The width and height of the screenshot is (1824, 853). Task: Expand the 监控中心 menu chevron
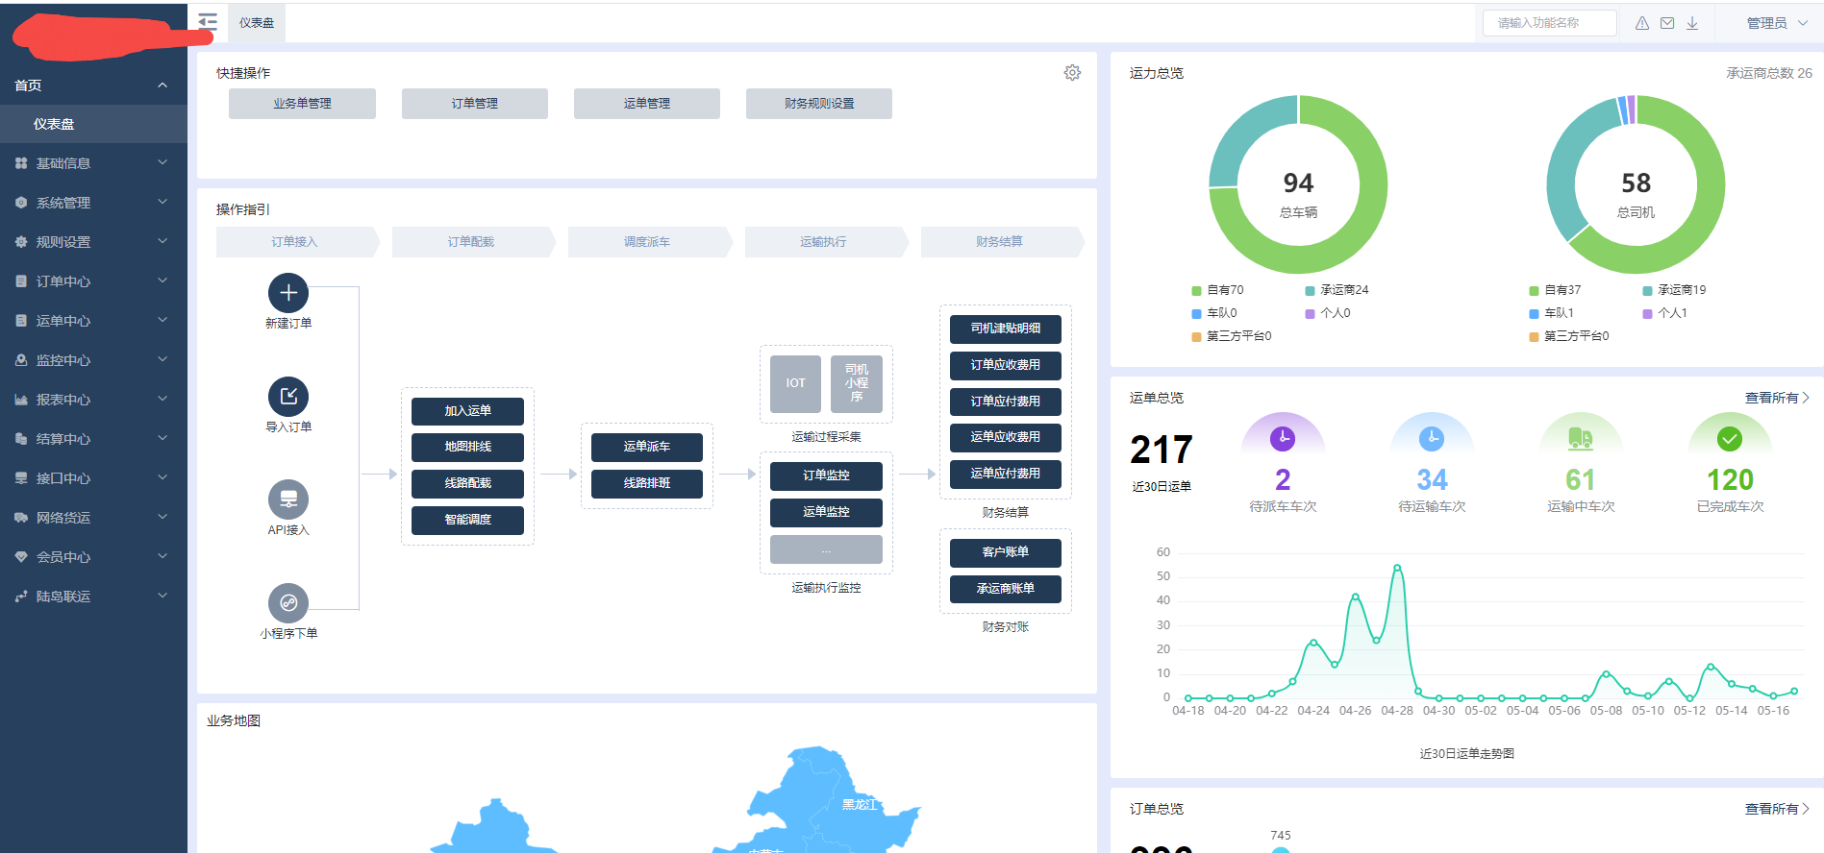162,360
